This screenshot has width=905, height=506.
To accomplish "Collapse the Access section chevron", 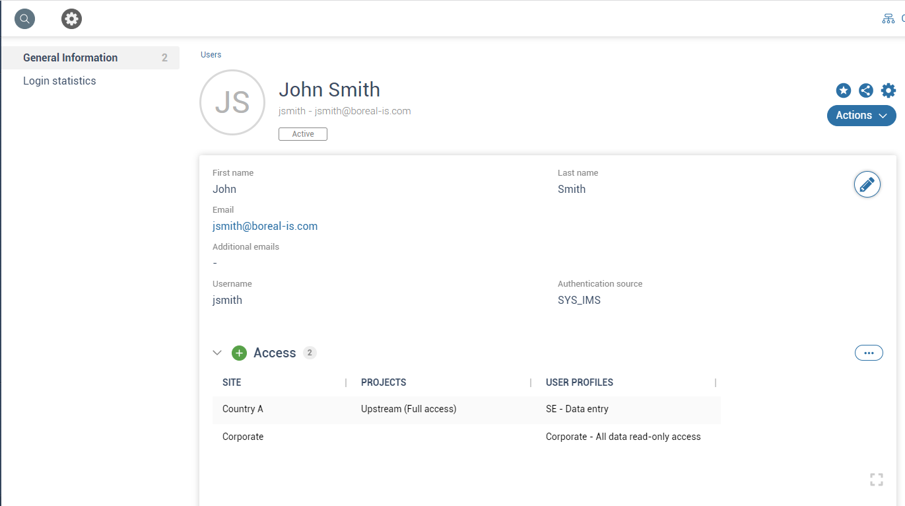I will point(217,353).
